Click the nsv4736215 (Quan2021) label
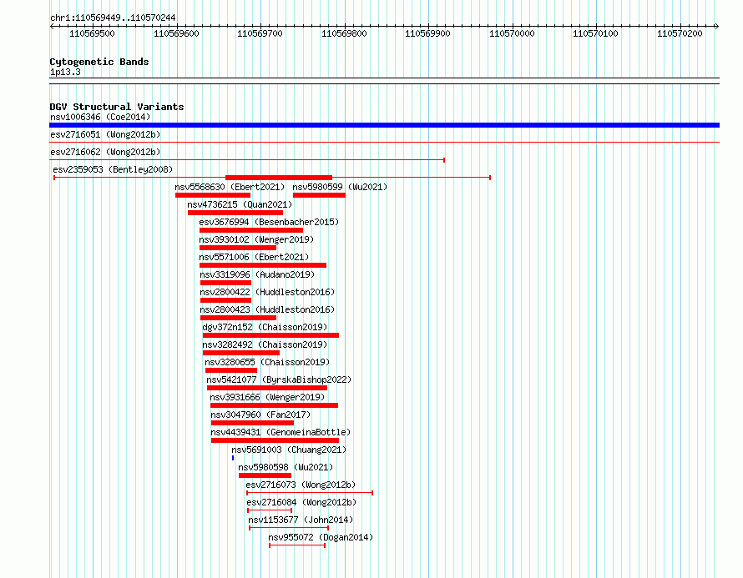Screen dimensions: 743x578 click(240, 204)
